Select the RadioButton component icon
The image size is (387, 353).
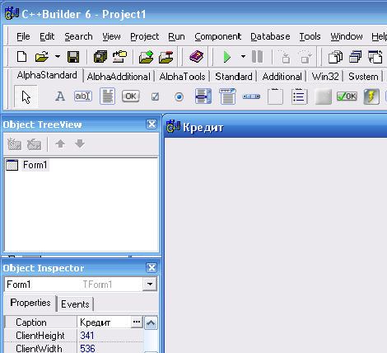179,96
